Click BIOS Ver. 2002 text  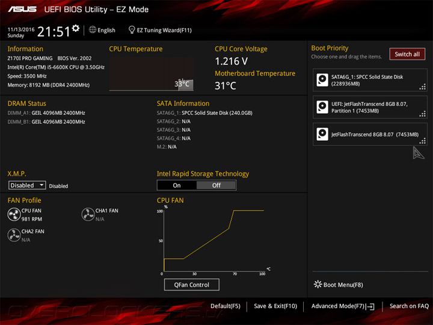click(75, 58)
